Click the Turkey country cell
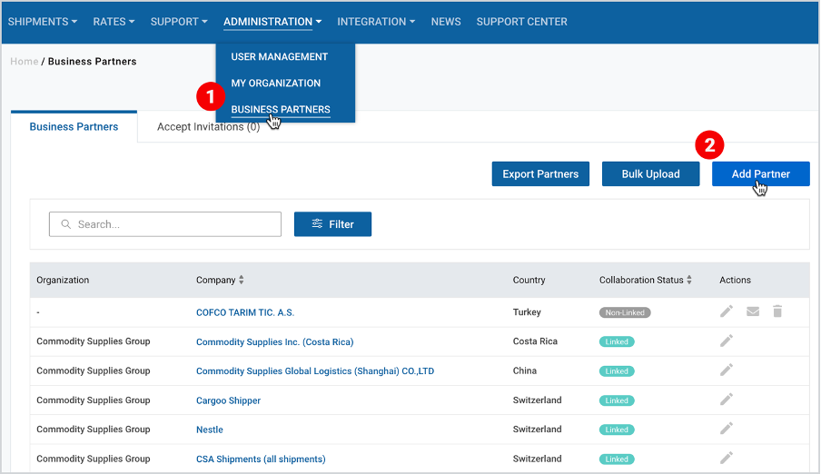This screenshot has width=821, height=474. pos(527,312)
